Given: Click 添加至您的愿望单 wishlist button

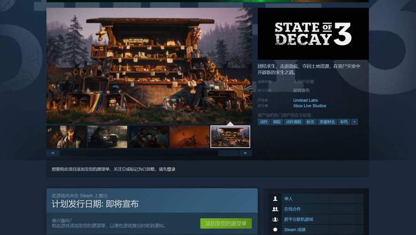Looking at the screenshot, I should 226,224.
